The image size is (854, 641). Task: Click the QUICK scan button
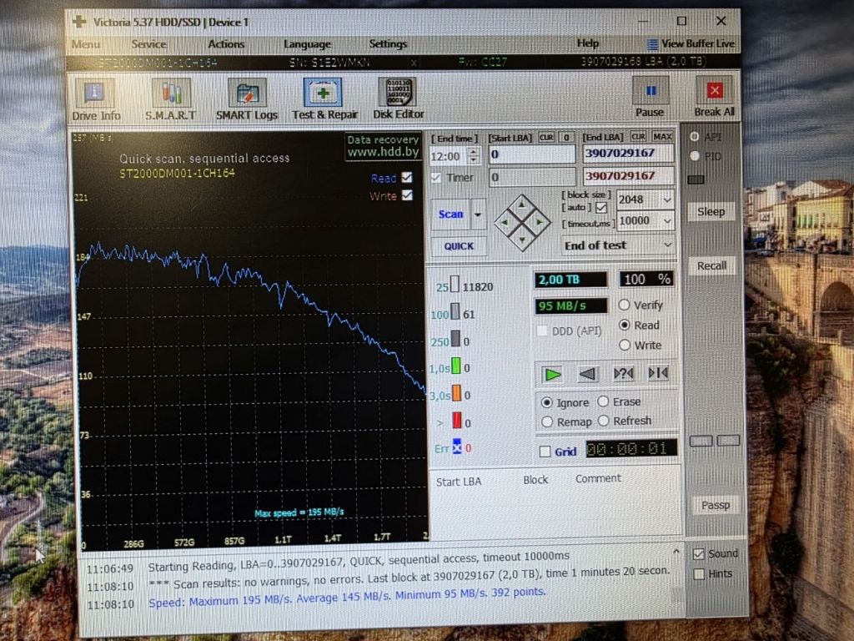click(x=459, y=246)
